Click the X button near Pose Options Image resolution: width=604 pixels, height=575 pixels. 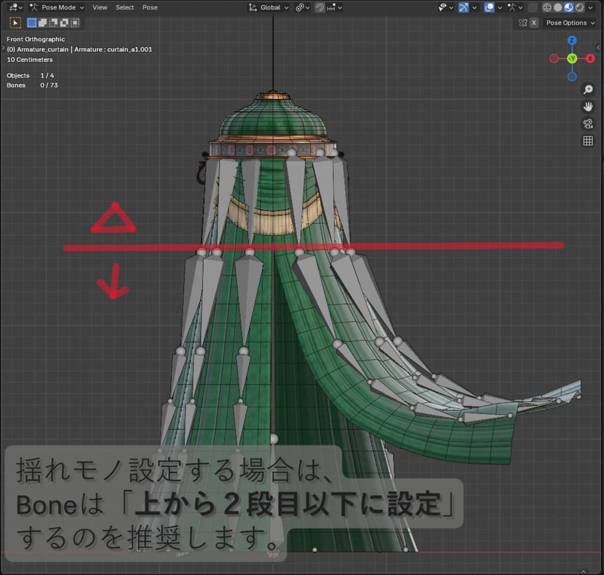tap(534, 22)
